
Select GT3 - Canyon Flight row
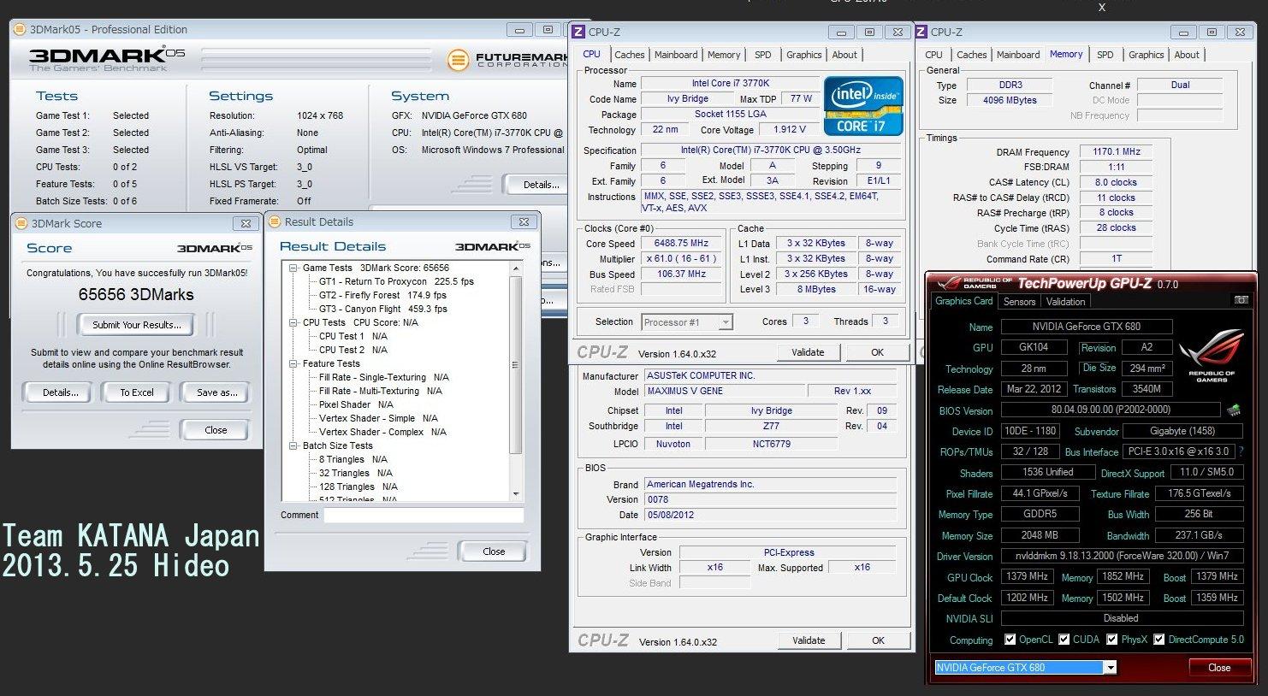[383, 309]
